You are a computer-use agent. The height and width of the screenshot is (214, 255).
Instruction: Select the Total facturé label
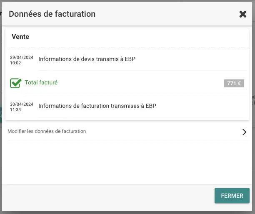[x=41, y=82]
